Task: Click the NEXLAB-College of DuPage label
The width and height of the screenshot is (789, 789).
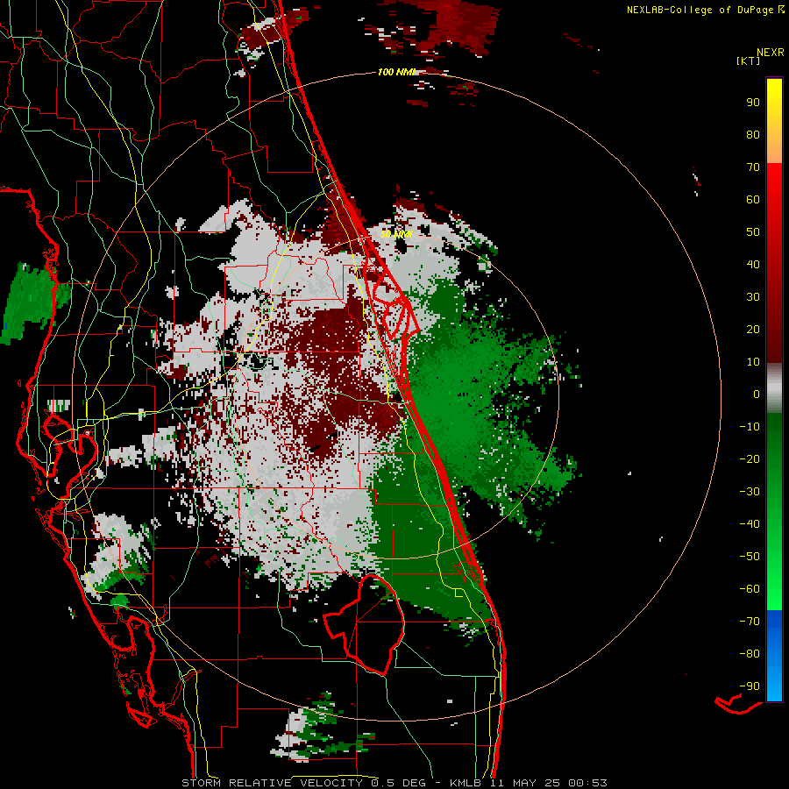Action: 700,10
